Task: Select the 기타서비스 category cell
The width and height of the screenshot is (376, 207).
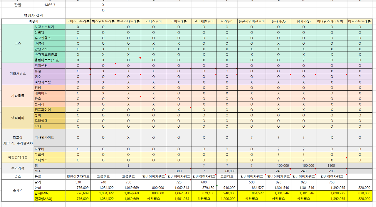Action: point(17,74)
